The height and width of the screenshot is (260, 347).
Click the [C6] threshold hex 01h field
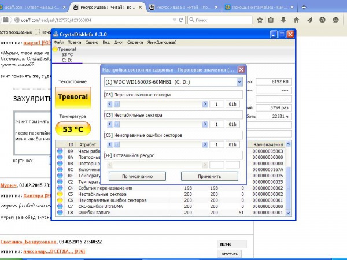tap(232, 144)
